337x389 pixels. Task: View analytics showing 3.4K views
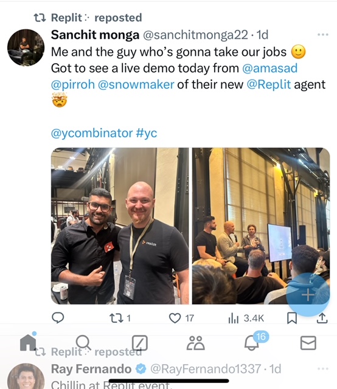[x=246, y=318]
